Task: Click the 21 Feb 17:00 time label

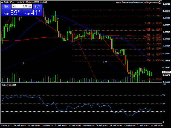Action: [143, 126]
